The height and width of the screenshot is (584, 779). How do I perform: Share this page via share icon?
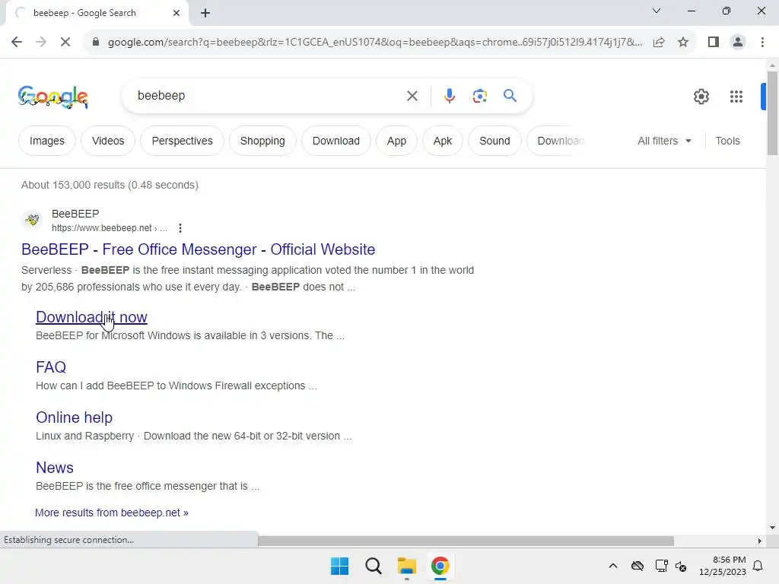[x=659, y=42]
